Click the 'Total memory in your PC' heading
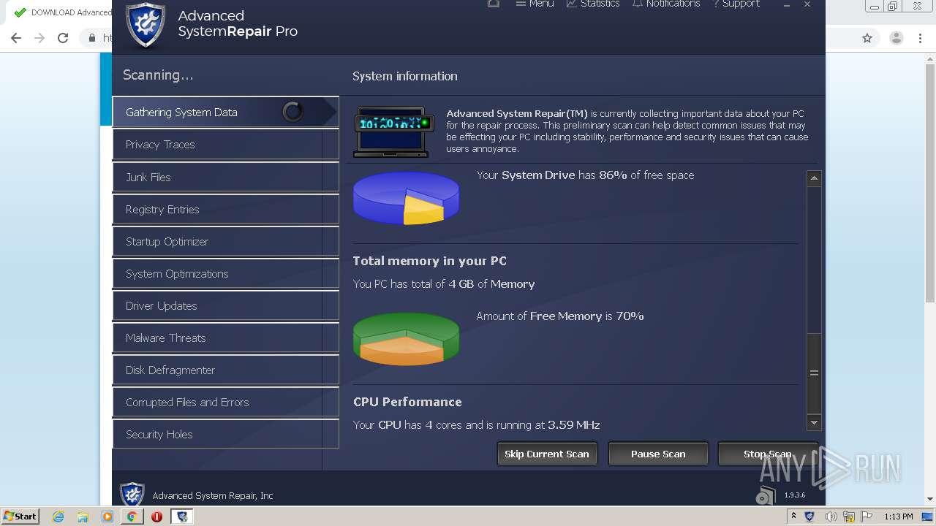The width and height of the screenshot is (936, 526). pos(429,261)
